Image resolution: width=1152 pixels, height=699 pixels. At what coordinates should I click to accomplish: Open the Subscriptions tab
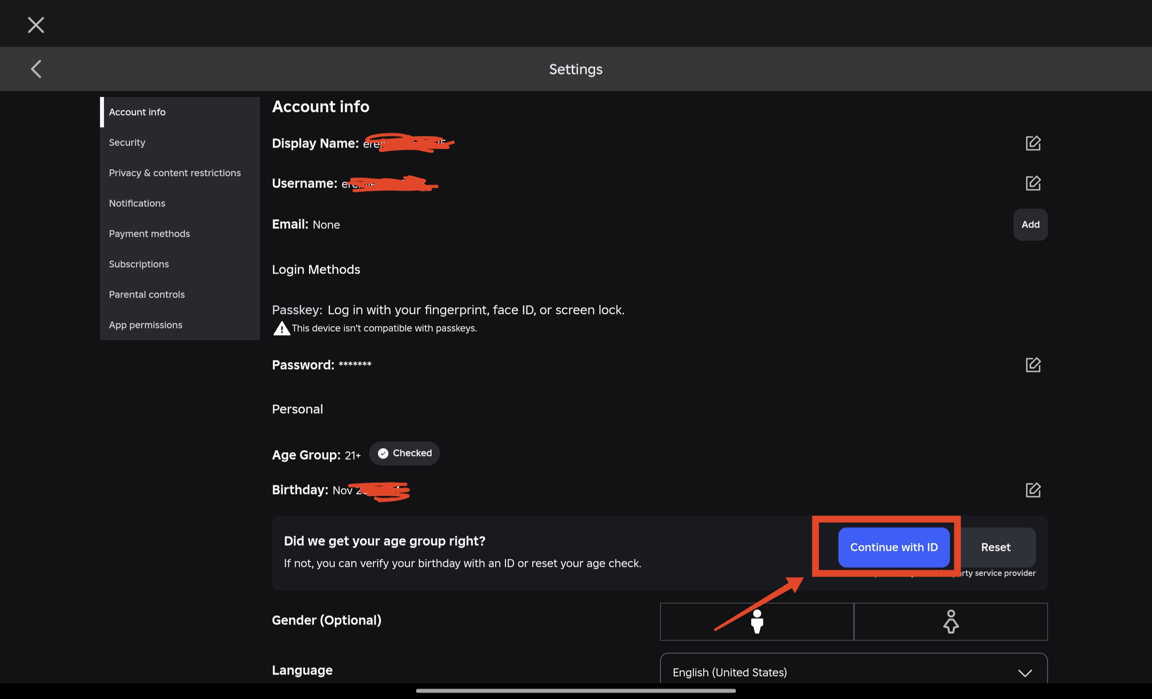click(180, 264)
